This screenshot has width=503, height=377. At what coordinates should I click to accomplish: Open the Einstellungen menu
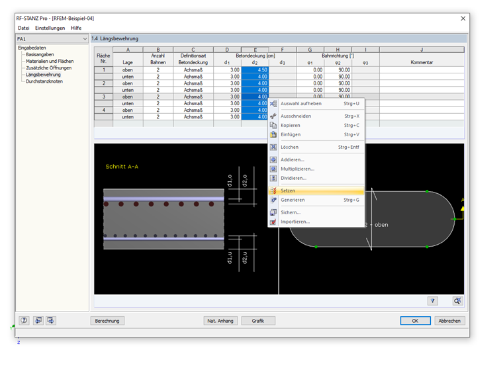(50, 28)
